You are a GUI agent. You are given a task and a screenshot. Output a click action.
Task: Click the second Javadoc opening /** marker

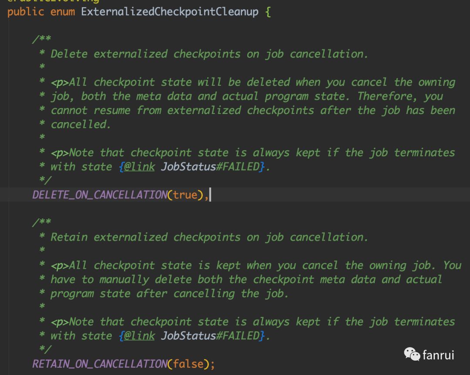41,222
